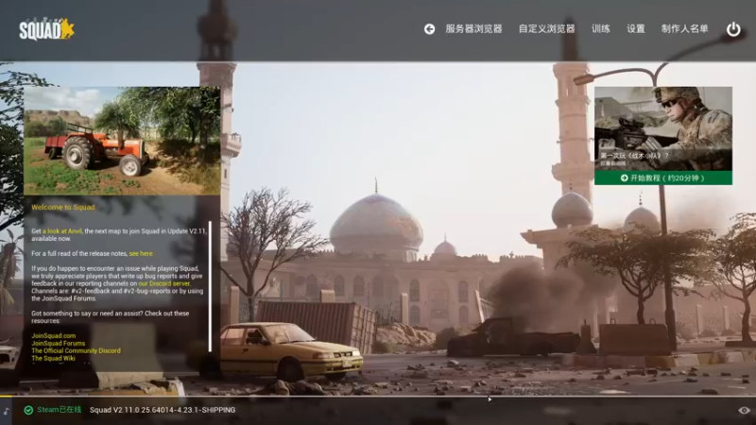Screen dimensions: 756x425
Task: Open JoinSquad.com link
Action: click(54, 336)
